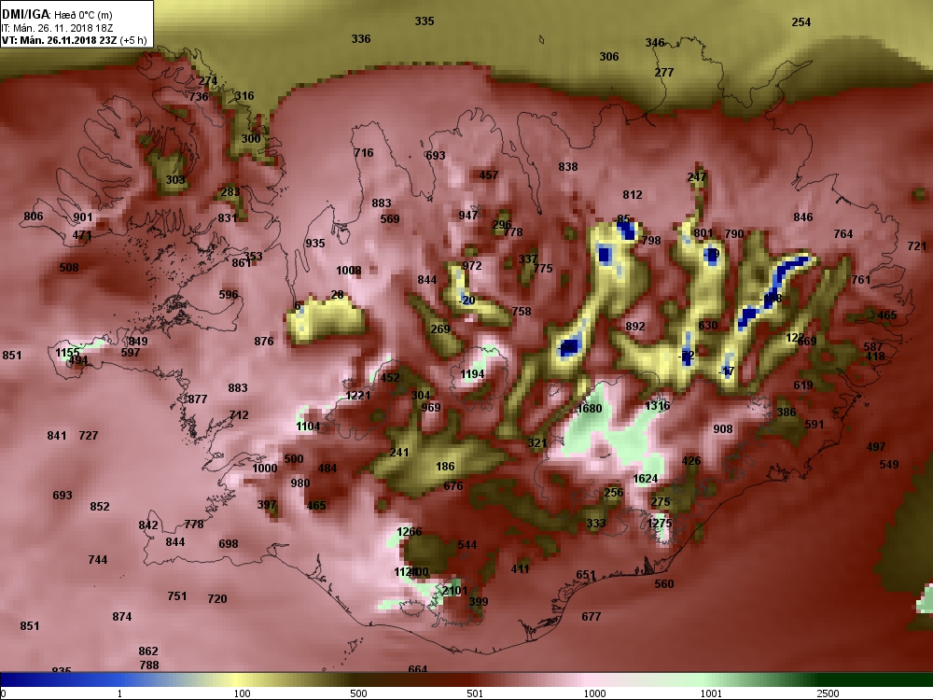Screen dimensions: 933x700
Task: Click the 727 value in the western sea
Action: 88,436
